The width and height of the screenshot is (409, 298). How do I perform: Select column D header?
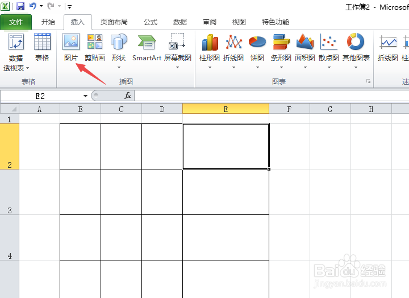162,109
